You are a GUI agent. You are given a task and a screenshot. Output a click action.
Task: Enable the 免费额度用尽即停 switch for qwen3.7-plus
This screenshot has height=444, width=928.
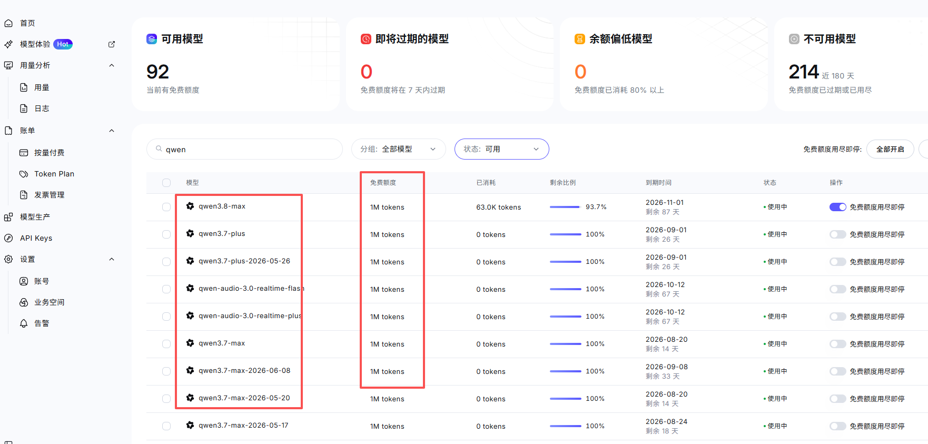[x=838, y=234]
